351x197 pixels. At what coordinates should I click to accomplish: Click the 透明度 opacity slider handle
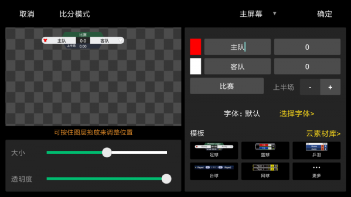166,179
